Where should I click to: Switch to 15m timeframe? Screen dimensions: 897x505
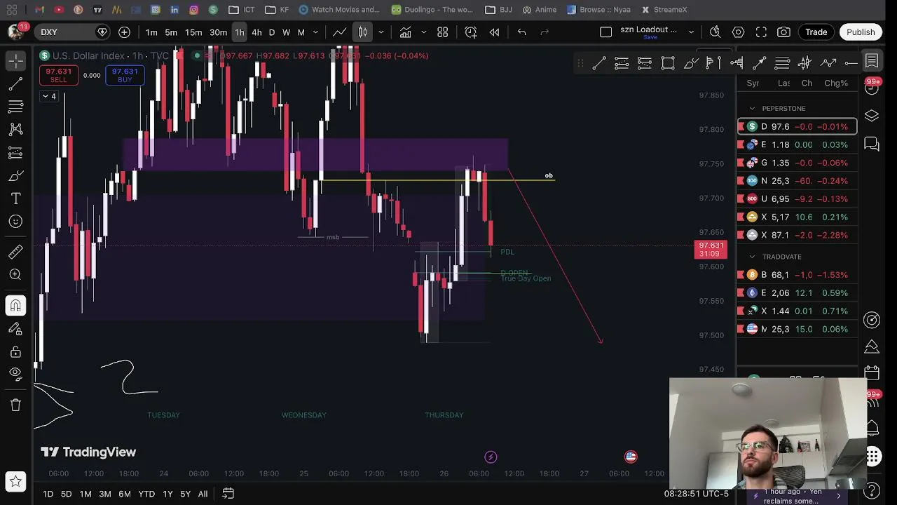193,32
